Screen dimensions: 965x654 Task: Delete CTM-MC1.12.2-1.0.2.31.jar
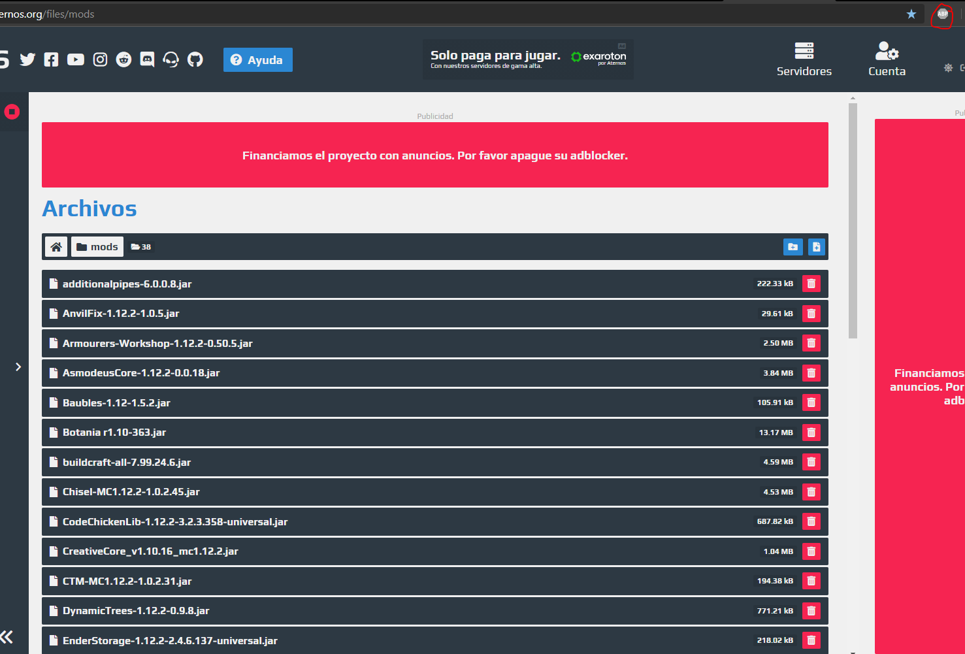tap(811, 581)
